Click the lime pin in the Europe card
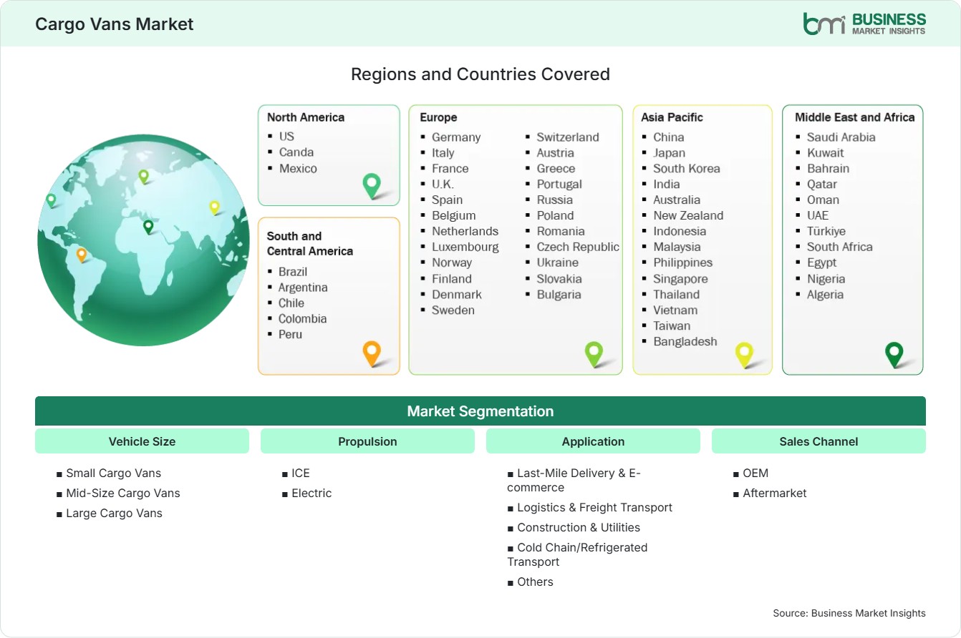The image size is (961, 638). (x=594, y=353)
